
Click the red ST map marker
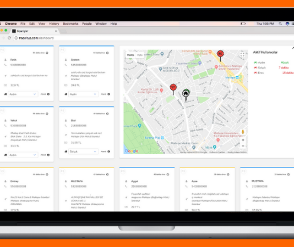click(x=173, y=87)
